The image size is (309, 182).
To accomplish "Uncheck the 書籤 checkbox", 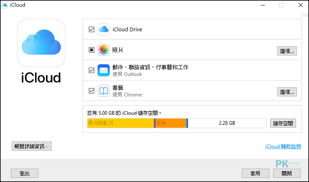I will (91, 91).
